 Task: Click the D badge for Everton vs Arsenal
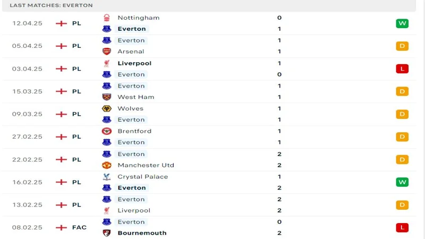[x=402, y=46]
